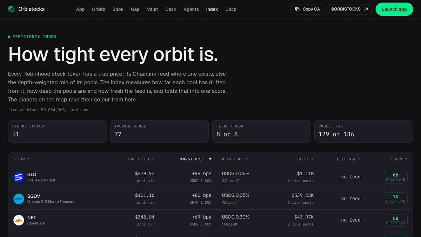Click the NET depth value $43.97K
421x237 pixels.
click(x=304, y=217)
